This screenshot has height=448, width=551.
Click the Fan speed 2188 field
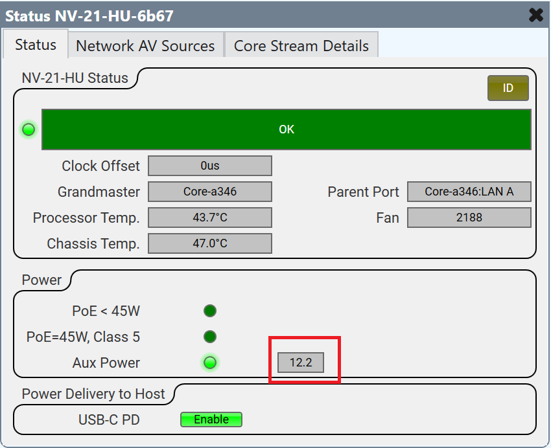(469, 218)
